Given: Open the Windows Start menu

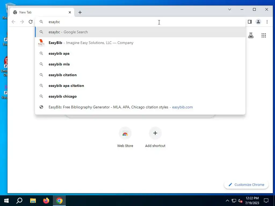Looking at the screenshot, I should [x=6, y=201].
